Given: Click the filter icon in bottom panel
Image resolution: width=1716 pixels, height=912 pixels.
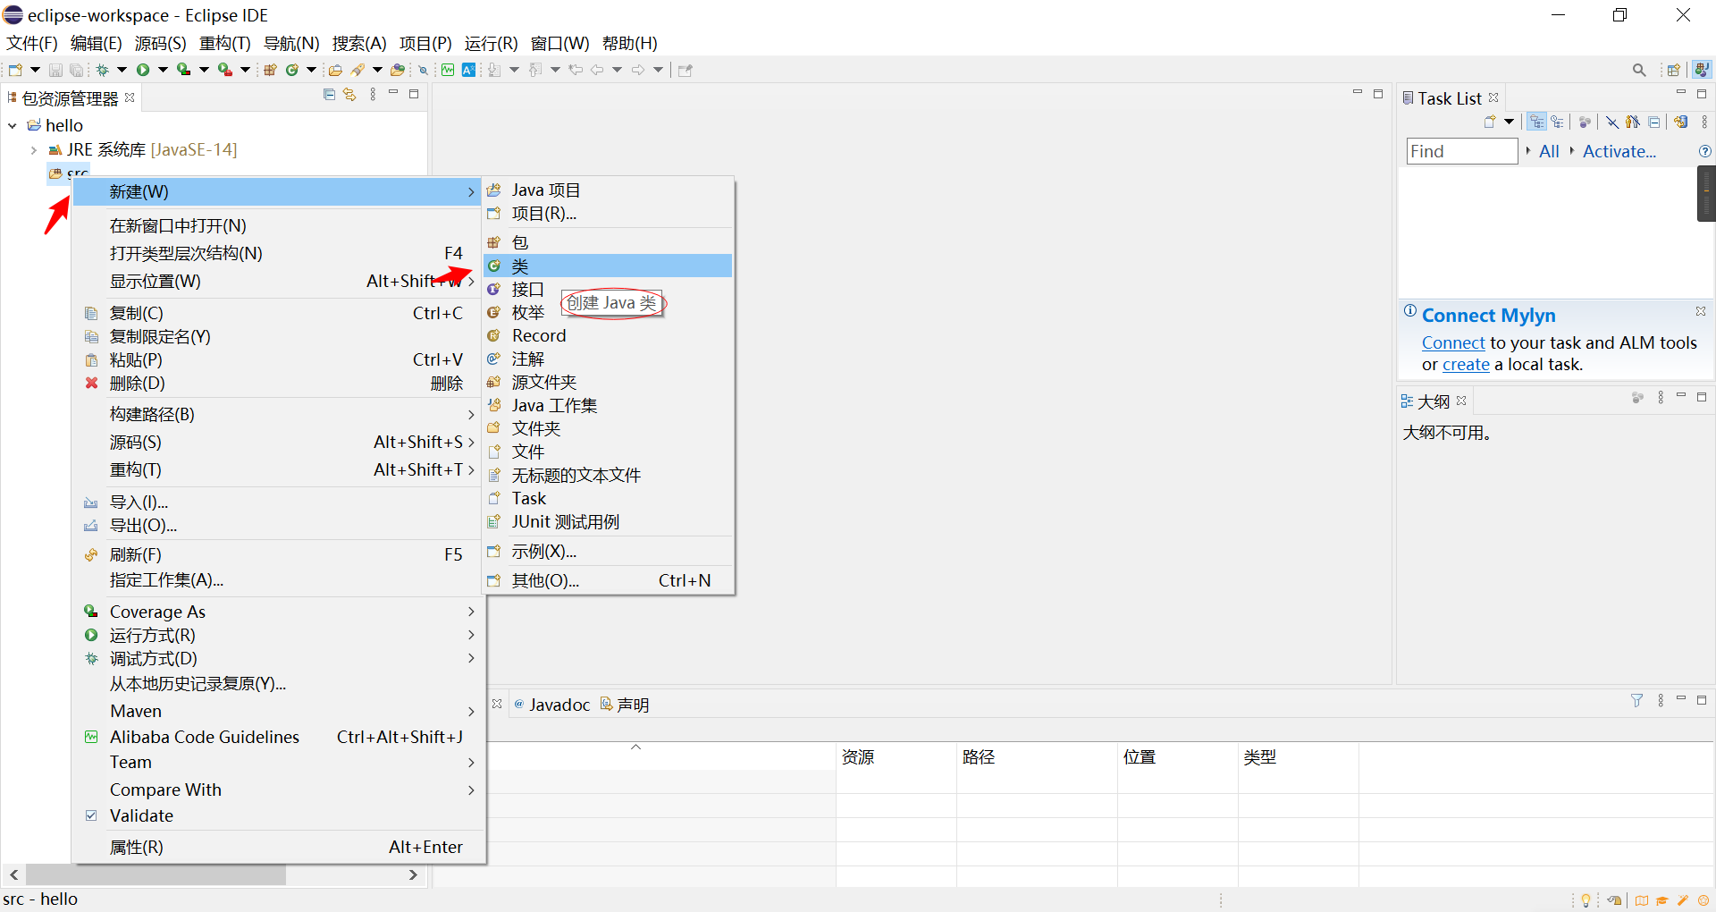Looking at the screenshot, I should [x=1637, y=701].
